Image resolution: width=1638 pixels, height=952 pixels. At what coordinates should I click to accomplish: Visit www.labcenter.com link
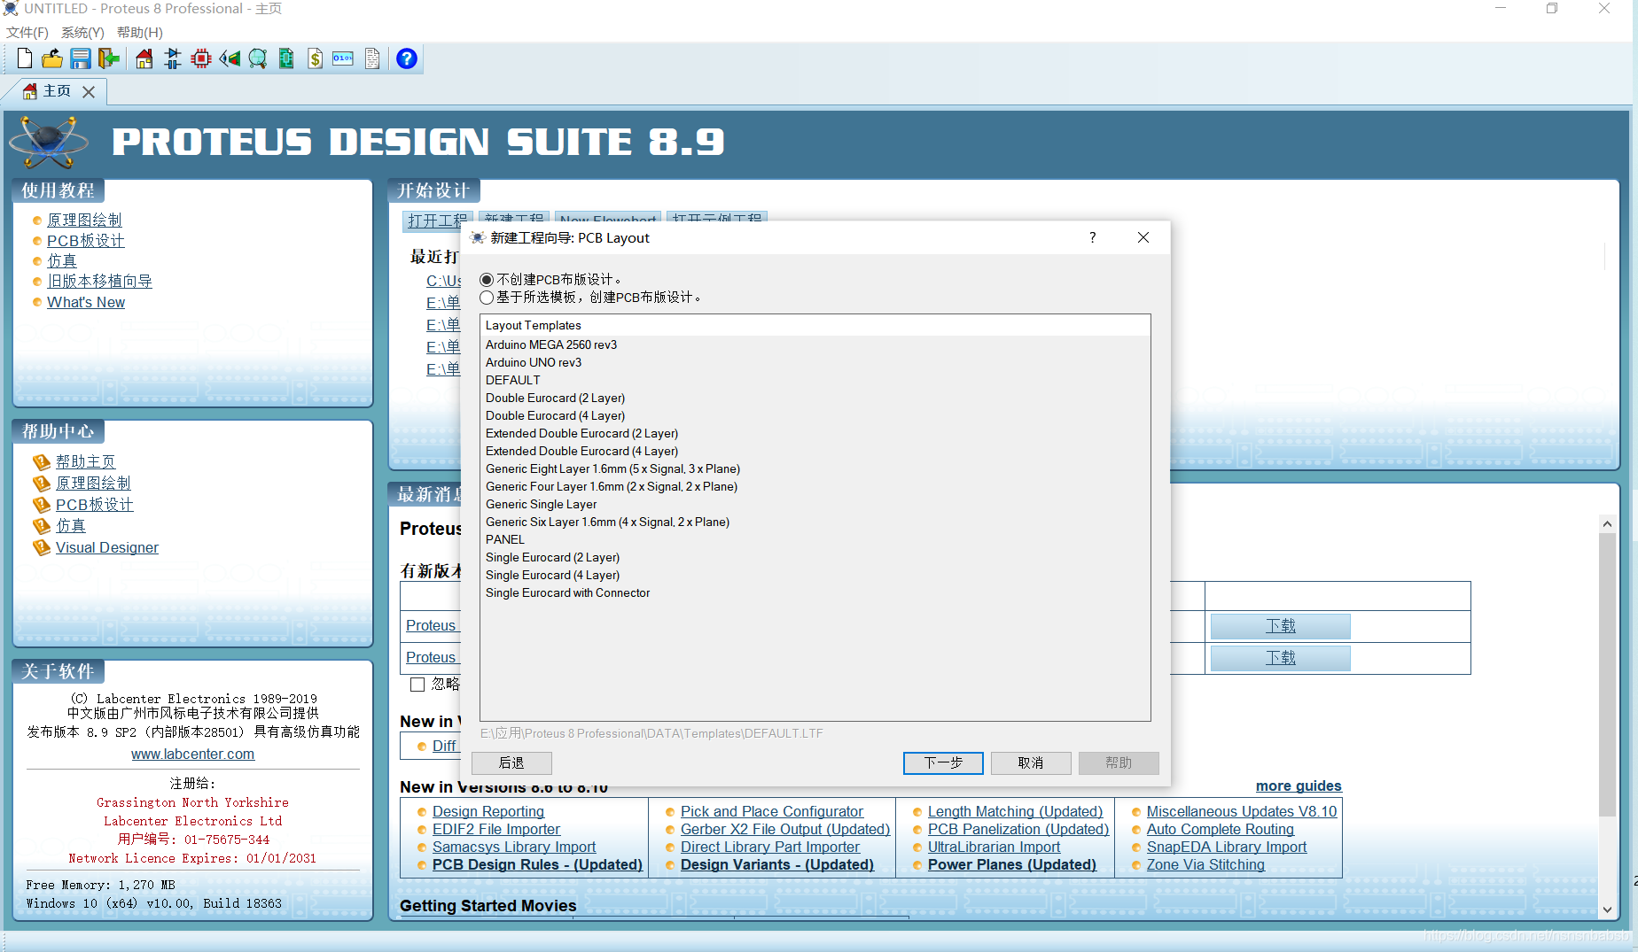(192, 755)
